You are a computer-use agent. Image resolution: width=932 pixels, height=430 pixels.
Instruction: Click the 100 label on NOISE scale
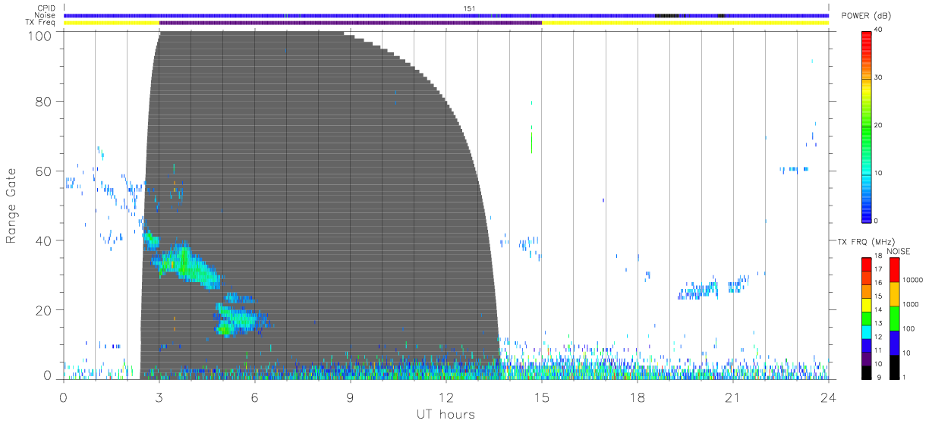click(x=908, y=328)
